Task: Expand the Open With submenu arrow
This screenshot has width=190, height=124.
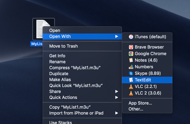Action: [117, 36]
